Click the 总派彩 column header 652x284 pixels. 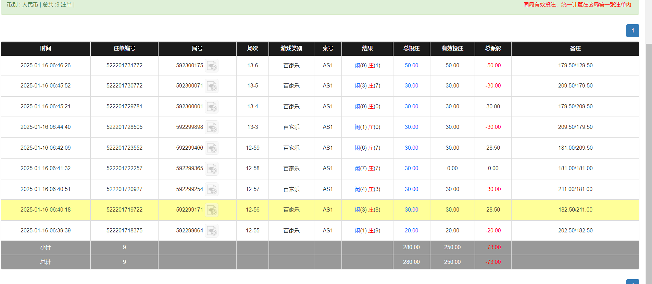[x=493, y=49]
